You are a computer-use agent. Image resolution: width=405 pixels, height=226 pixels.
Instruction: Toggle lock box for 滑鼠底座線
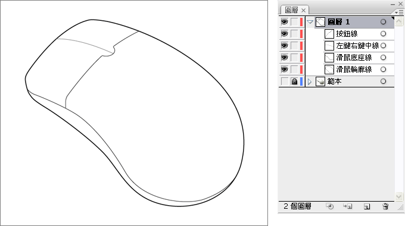294,58
